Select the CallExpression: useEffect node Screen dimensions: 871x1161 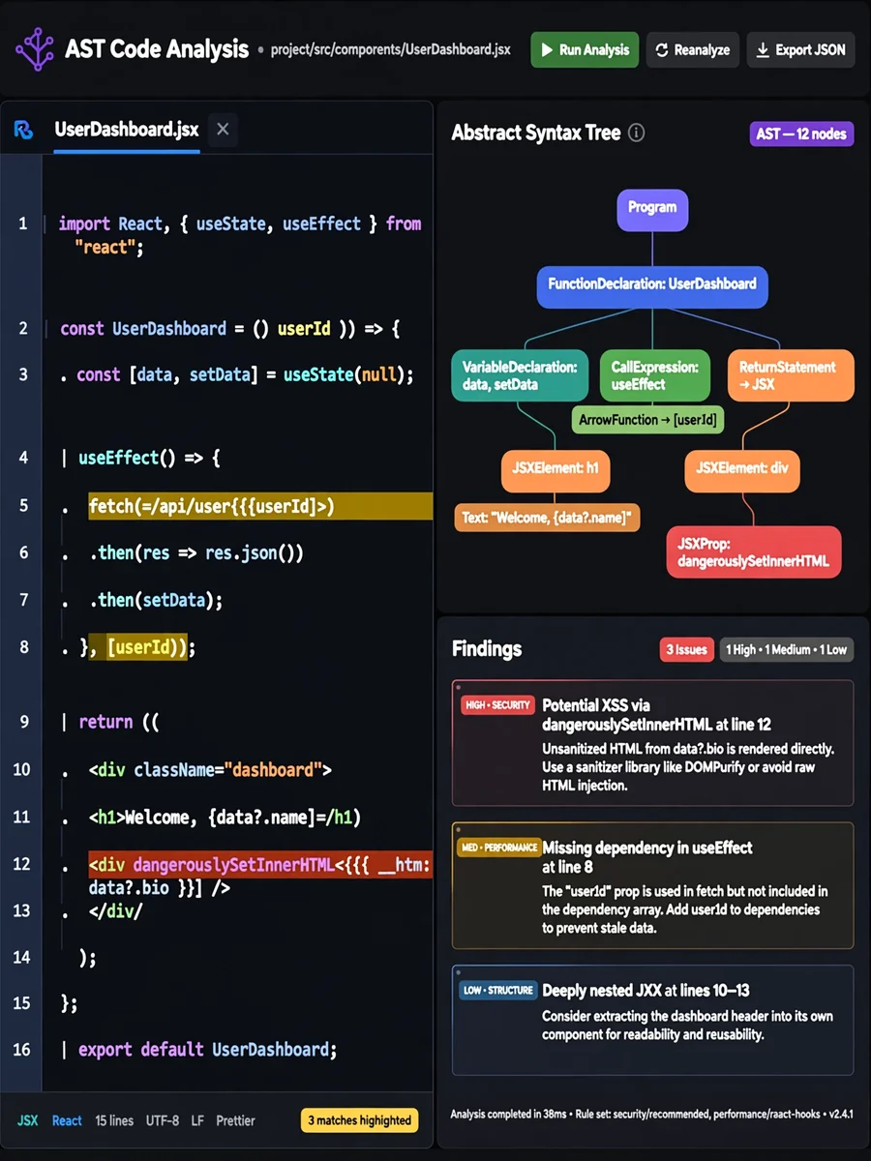pyautogui.click(x=655, y=375)
